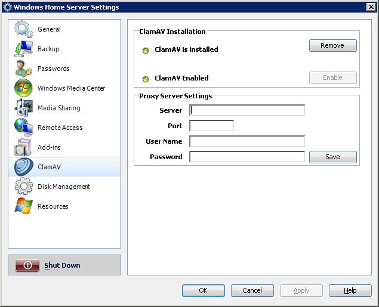Click the green ClamAV Enabled indicator
The image size is (379, 307).
(x=146, y=79)
